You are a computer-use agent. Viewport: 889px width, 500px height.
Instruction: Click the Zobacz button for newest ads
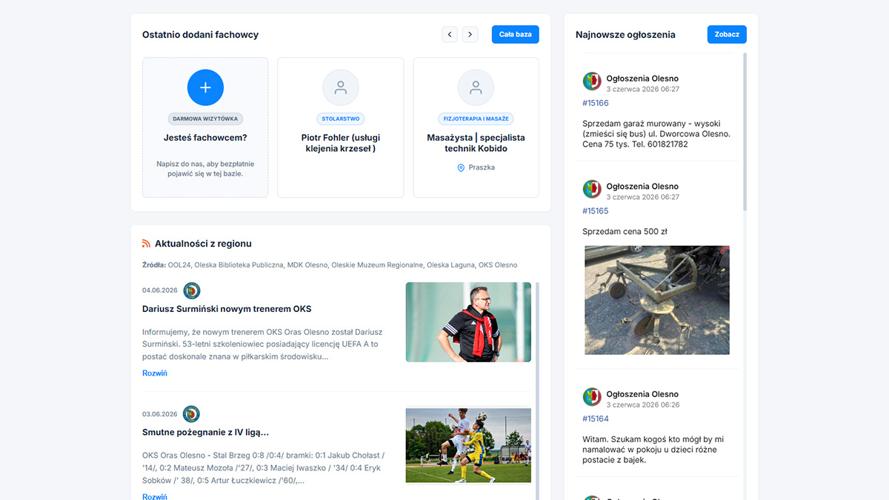pyautogui.click(x=727, y=34)
